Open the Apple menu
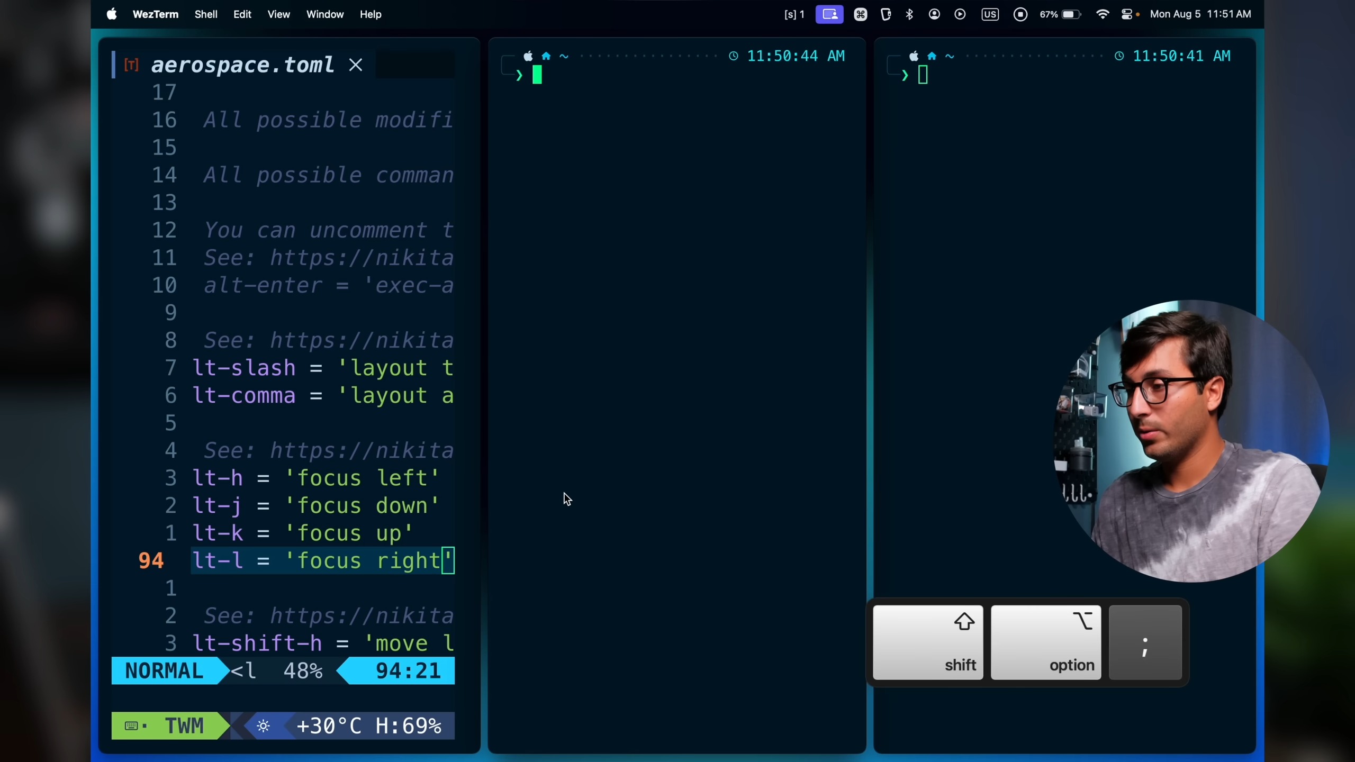 [112, 14]
